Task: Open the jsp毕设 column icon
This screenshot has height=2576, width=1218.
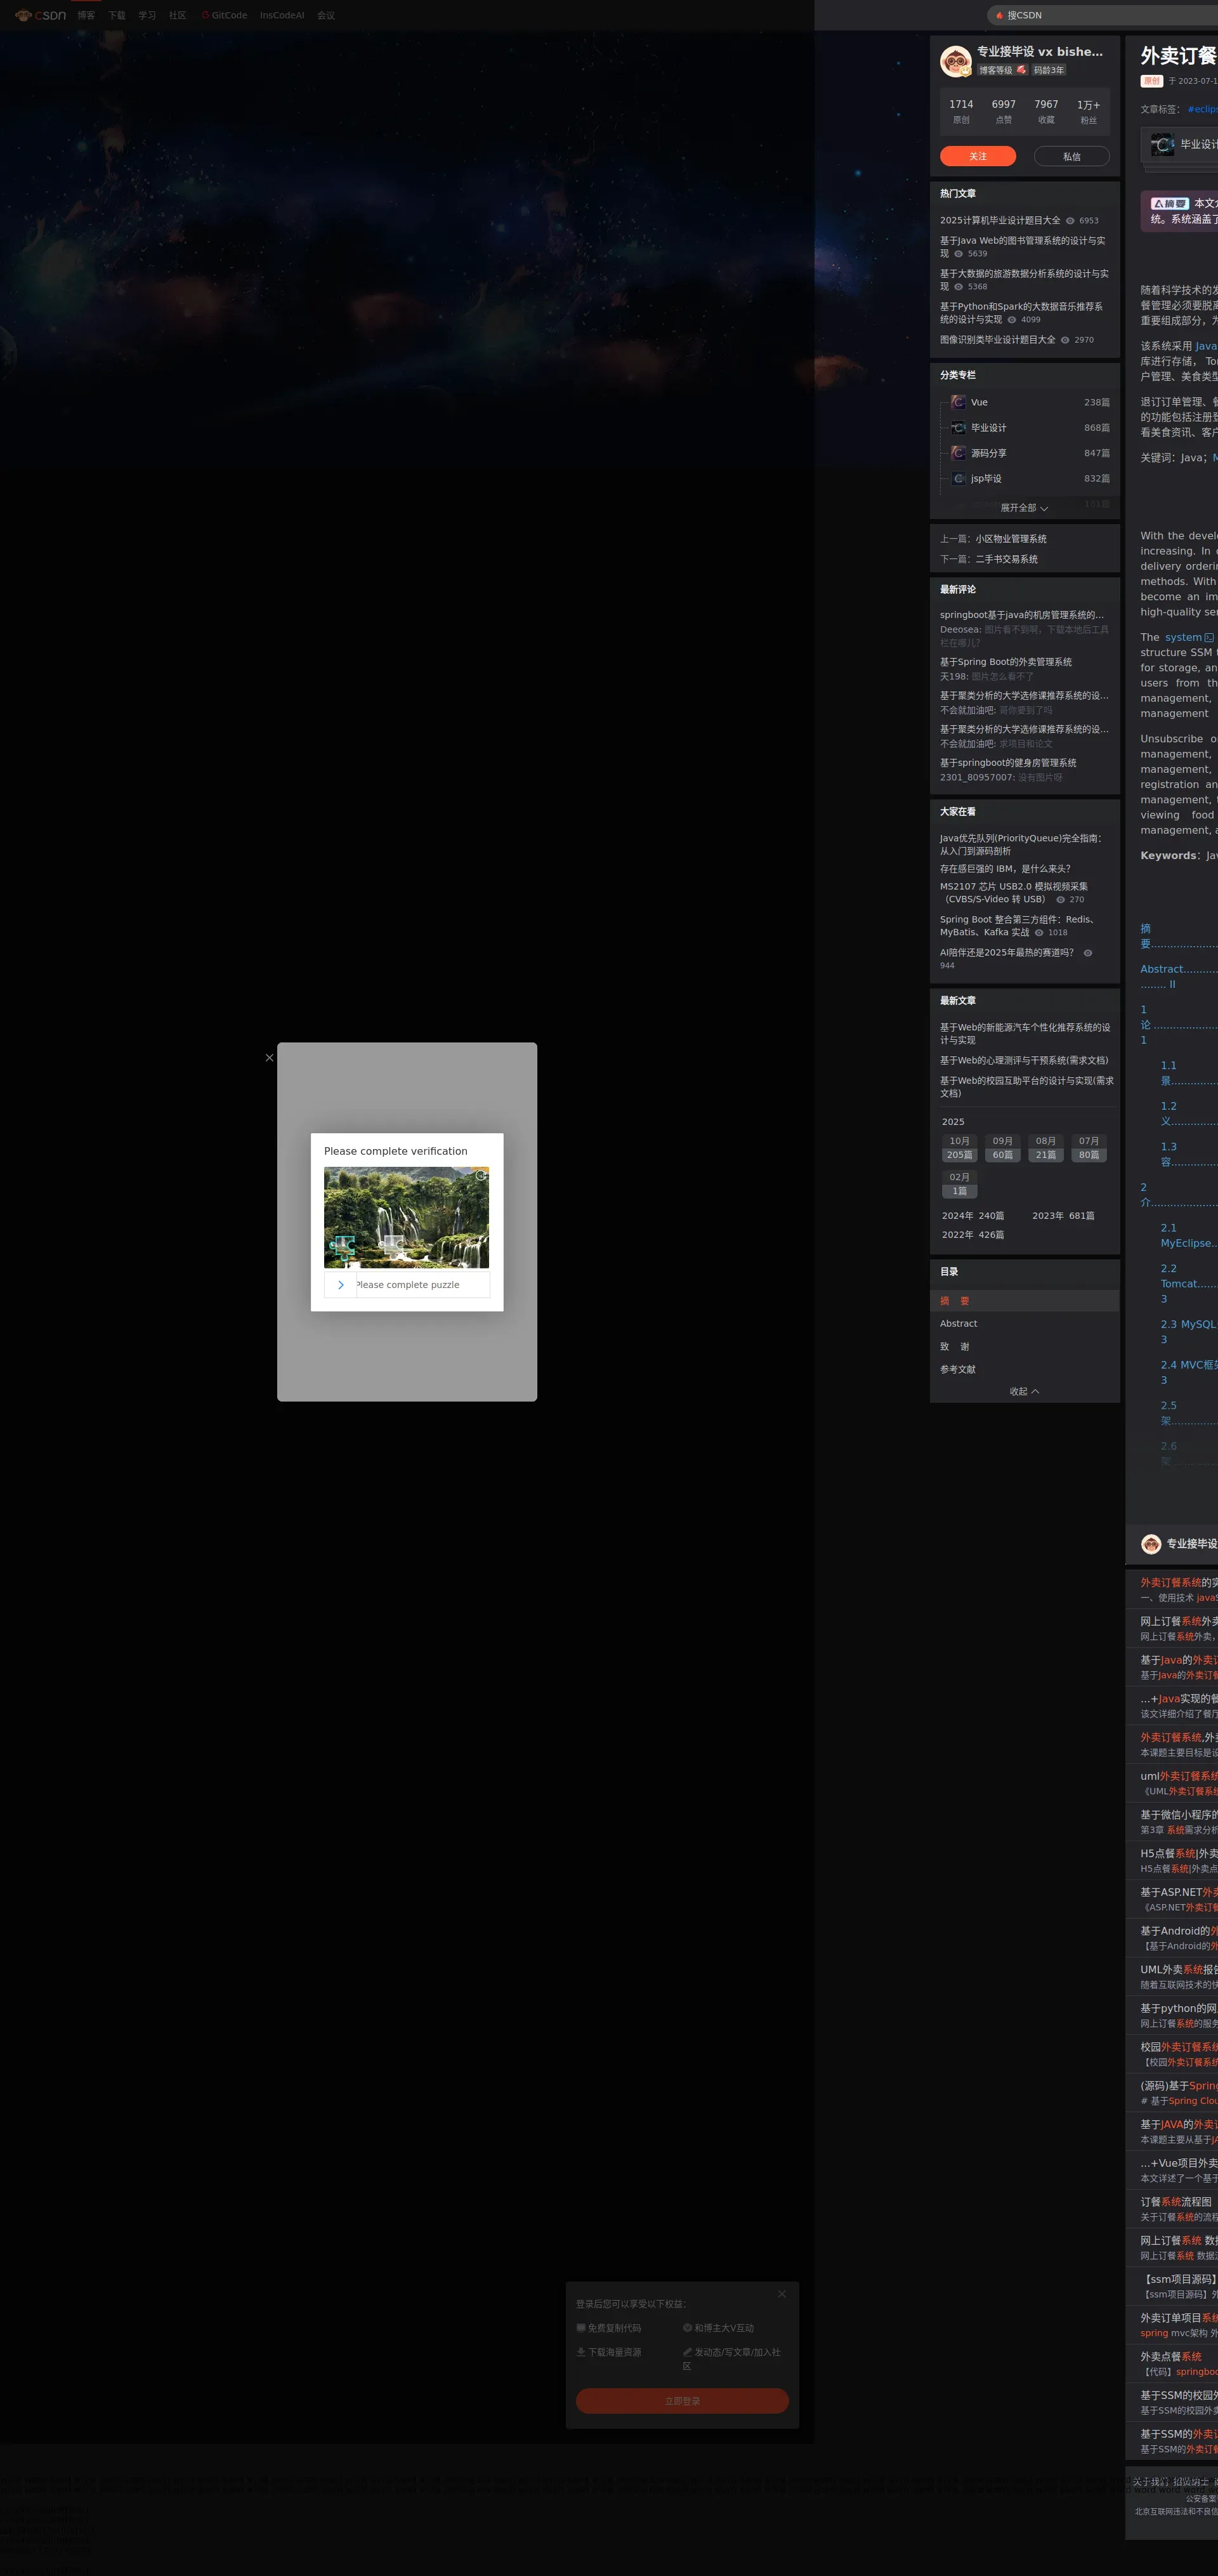Action: point(958,479)
